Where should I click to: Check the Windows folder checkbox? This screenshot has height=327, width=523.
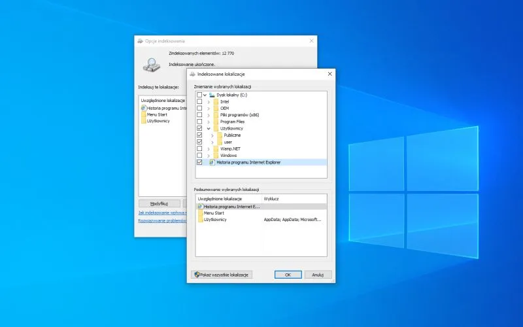pyautogui.click(x=199, y=156)
